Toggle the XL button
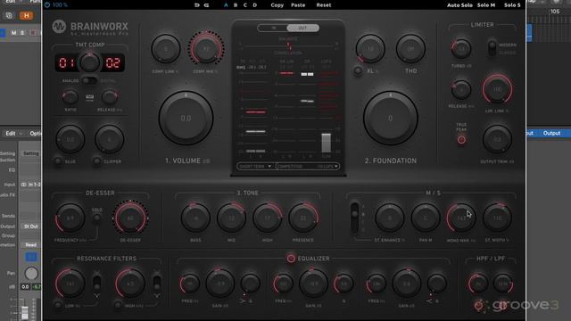 click(x=358, y=71)
